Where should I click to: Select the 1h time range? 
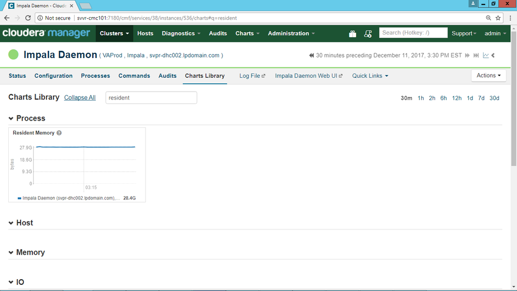(x=421, y=98)
